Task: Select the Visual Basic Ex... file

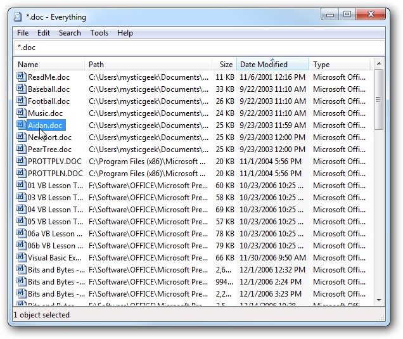Action: tap(54, 258)
